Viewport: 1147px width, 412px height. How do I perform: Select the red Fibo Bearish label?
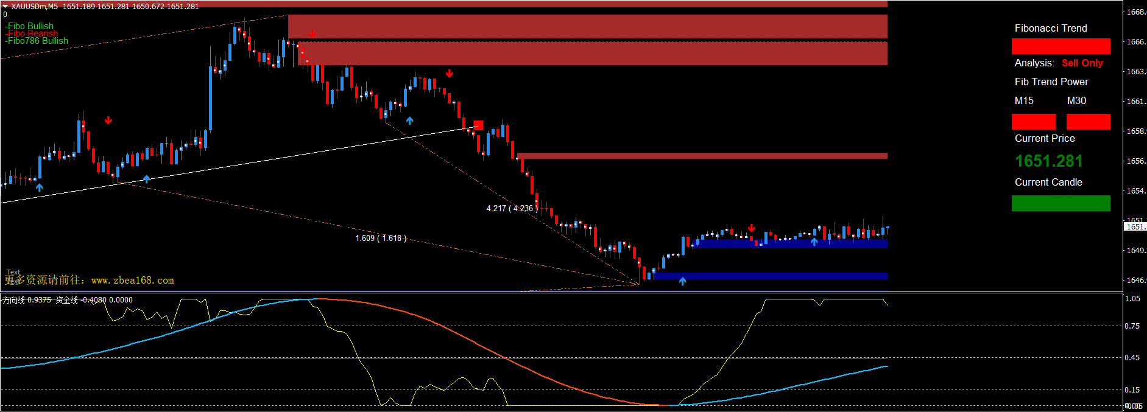(32, 33)
